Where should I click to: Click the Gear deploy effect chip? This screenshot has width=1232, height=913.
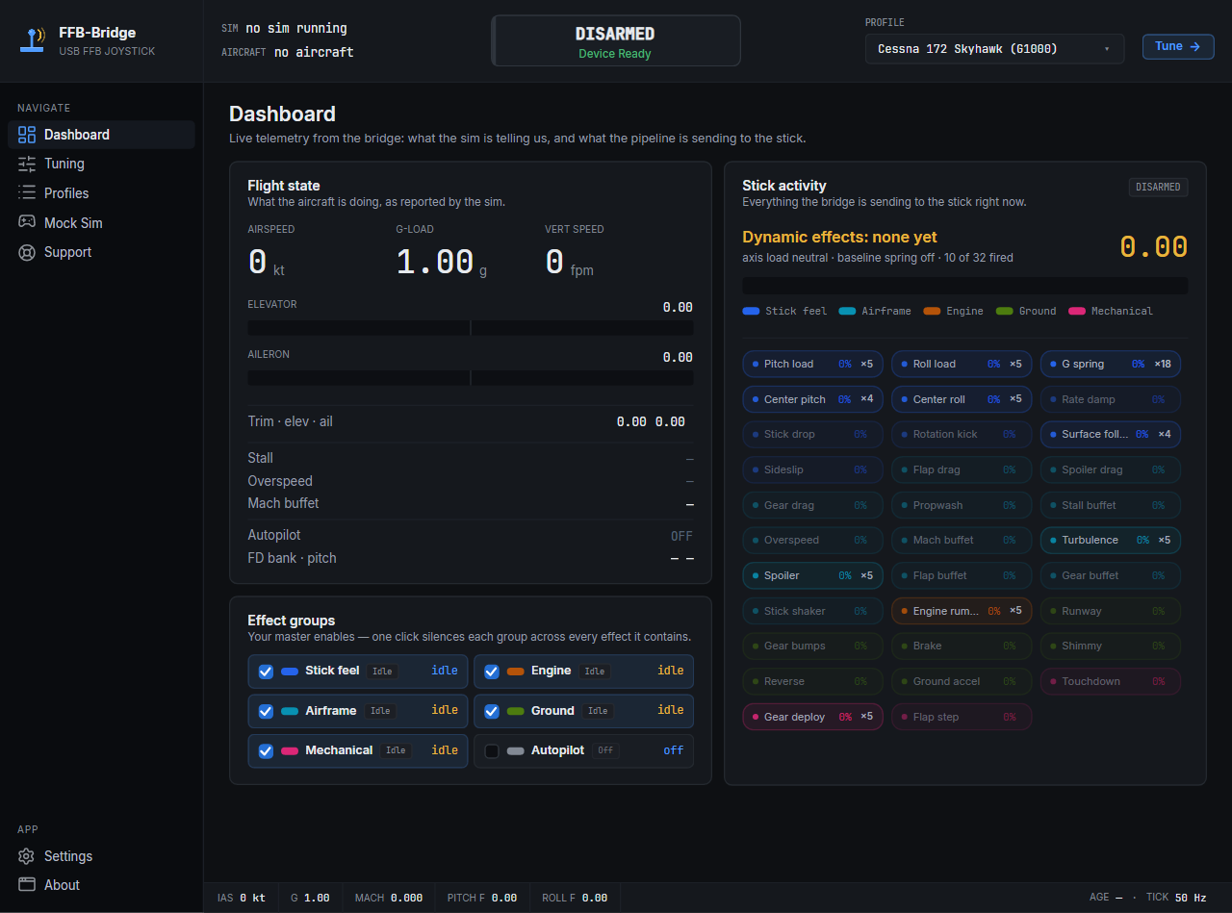812,717
